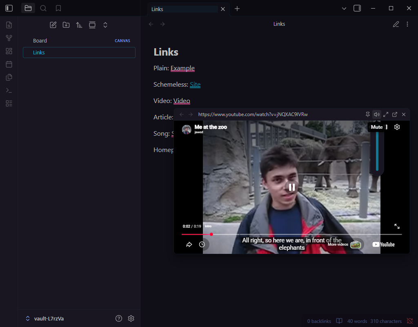Toggle the left sidebar collapse icon
The height and width of the screenshot is (327, 418).
click(x=9, y=8)
